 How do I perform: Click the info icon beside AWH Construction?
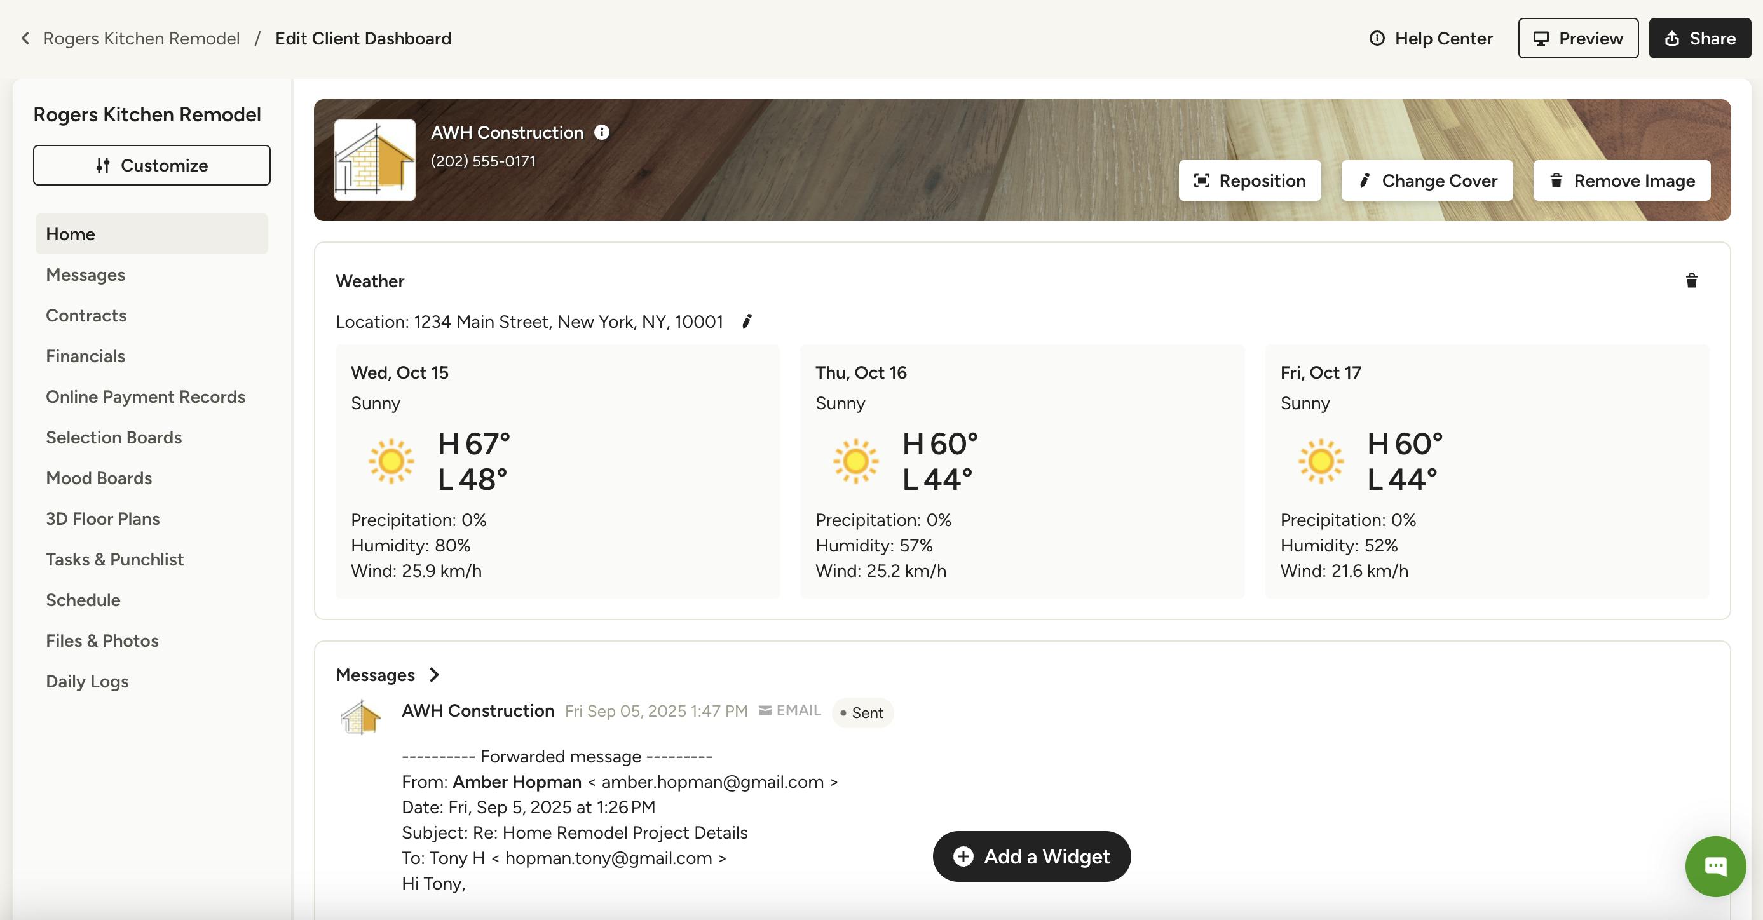[x=602, y=133]
